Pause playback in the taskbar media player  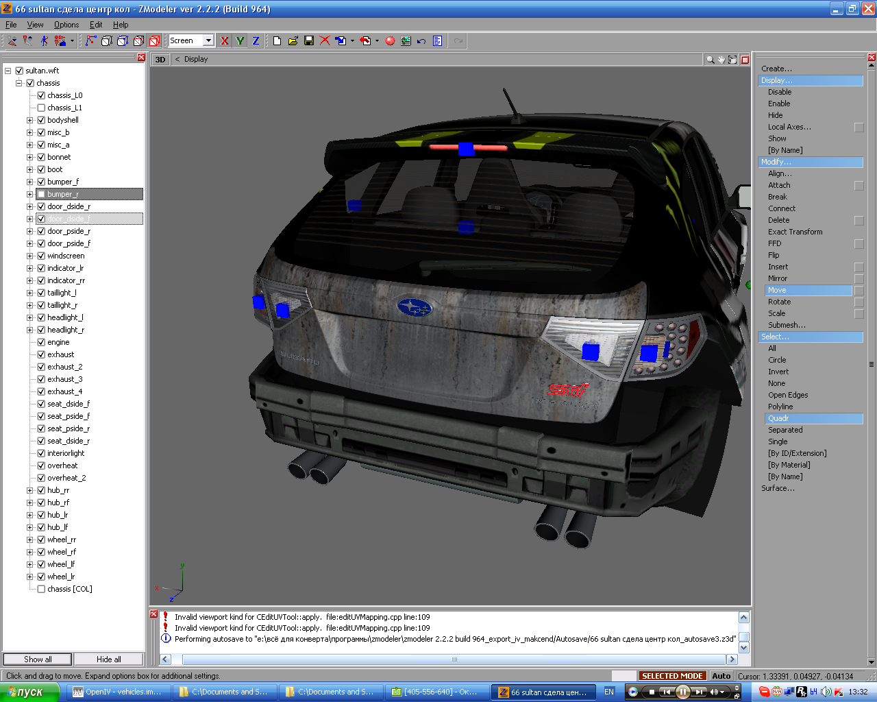pos(682,692)
